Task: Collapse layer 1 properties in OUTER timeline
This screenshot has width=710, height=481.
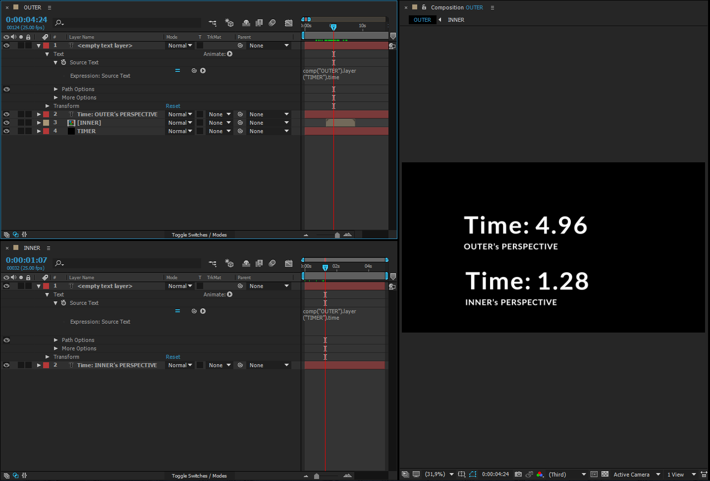Action: tap(39, 46)
